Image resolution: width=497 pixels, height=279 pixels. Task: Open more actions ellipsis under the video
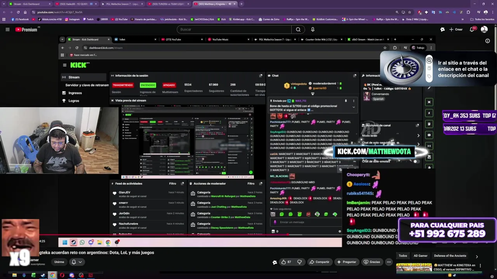coord(389,262)
